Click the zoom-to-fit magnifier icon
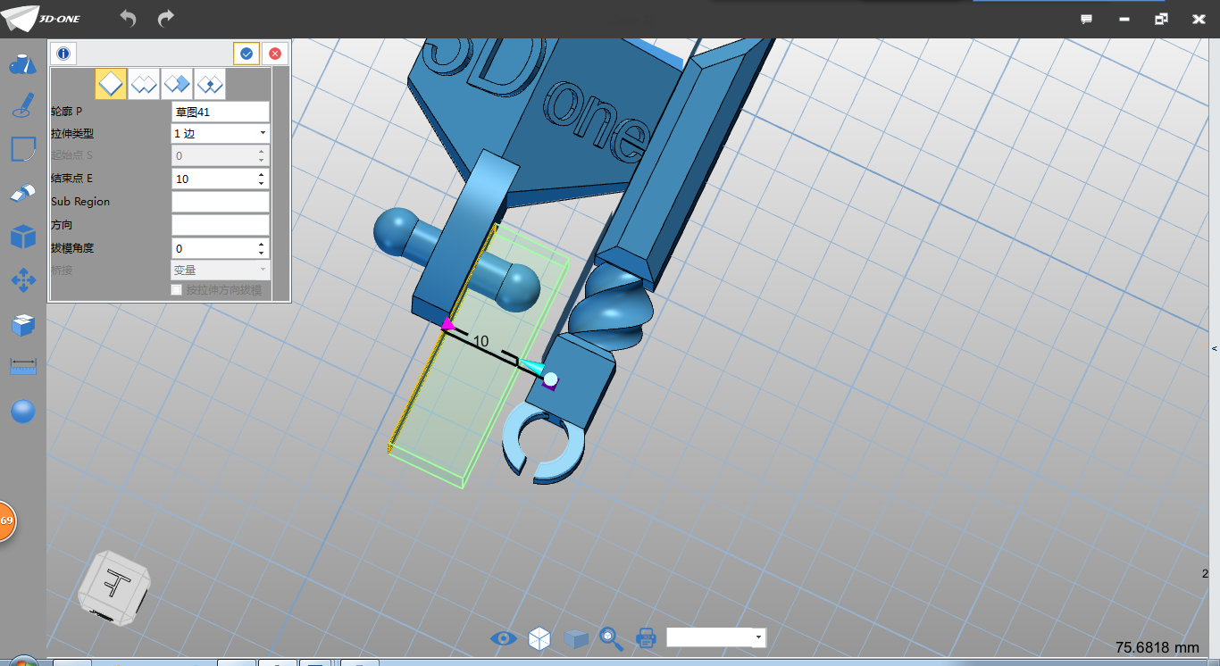Screen dimensions: 1220x666 tap(611, 637)
